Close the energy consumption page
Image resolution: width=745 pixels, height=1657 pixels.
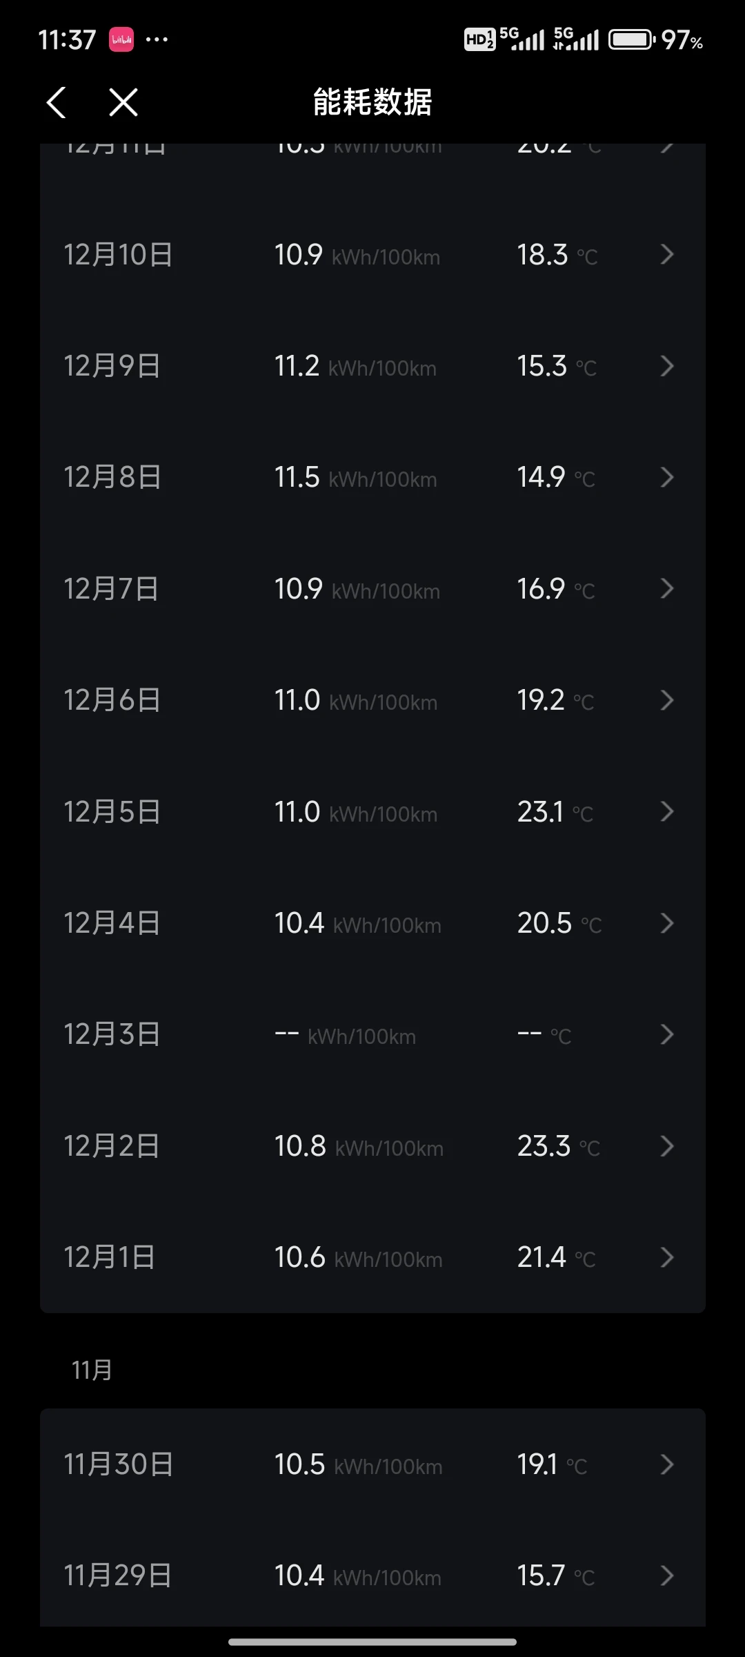pos(123,102)
